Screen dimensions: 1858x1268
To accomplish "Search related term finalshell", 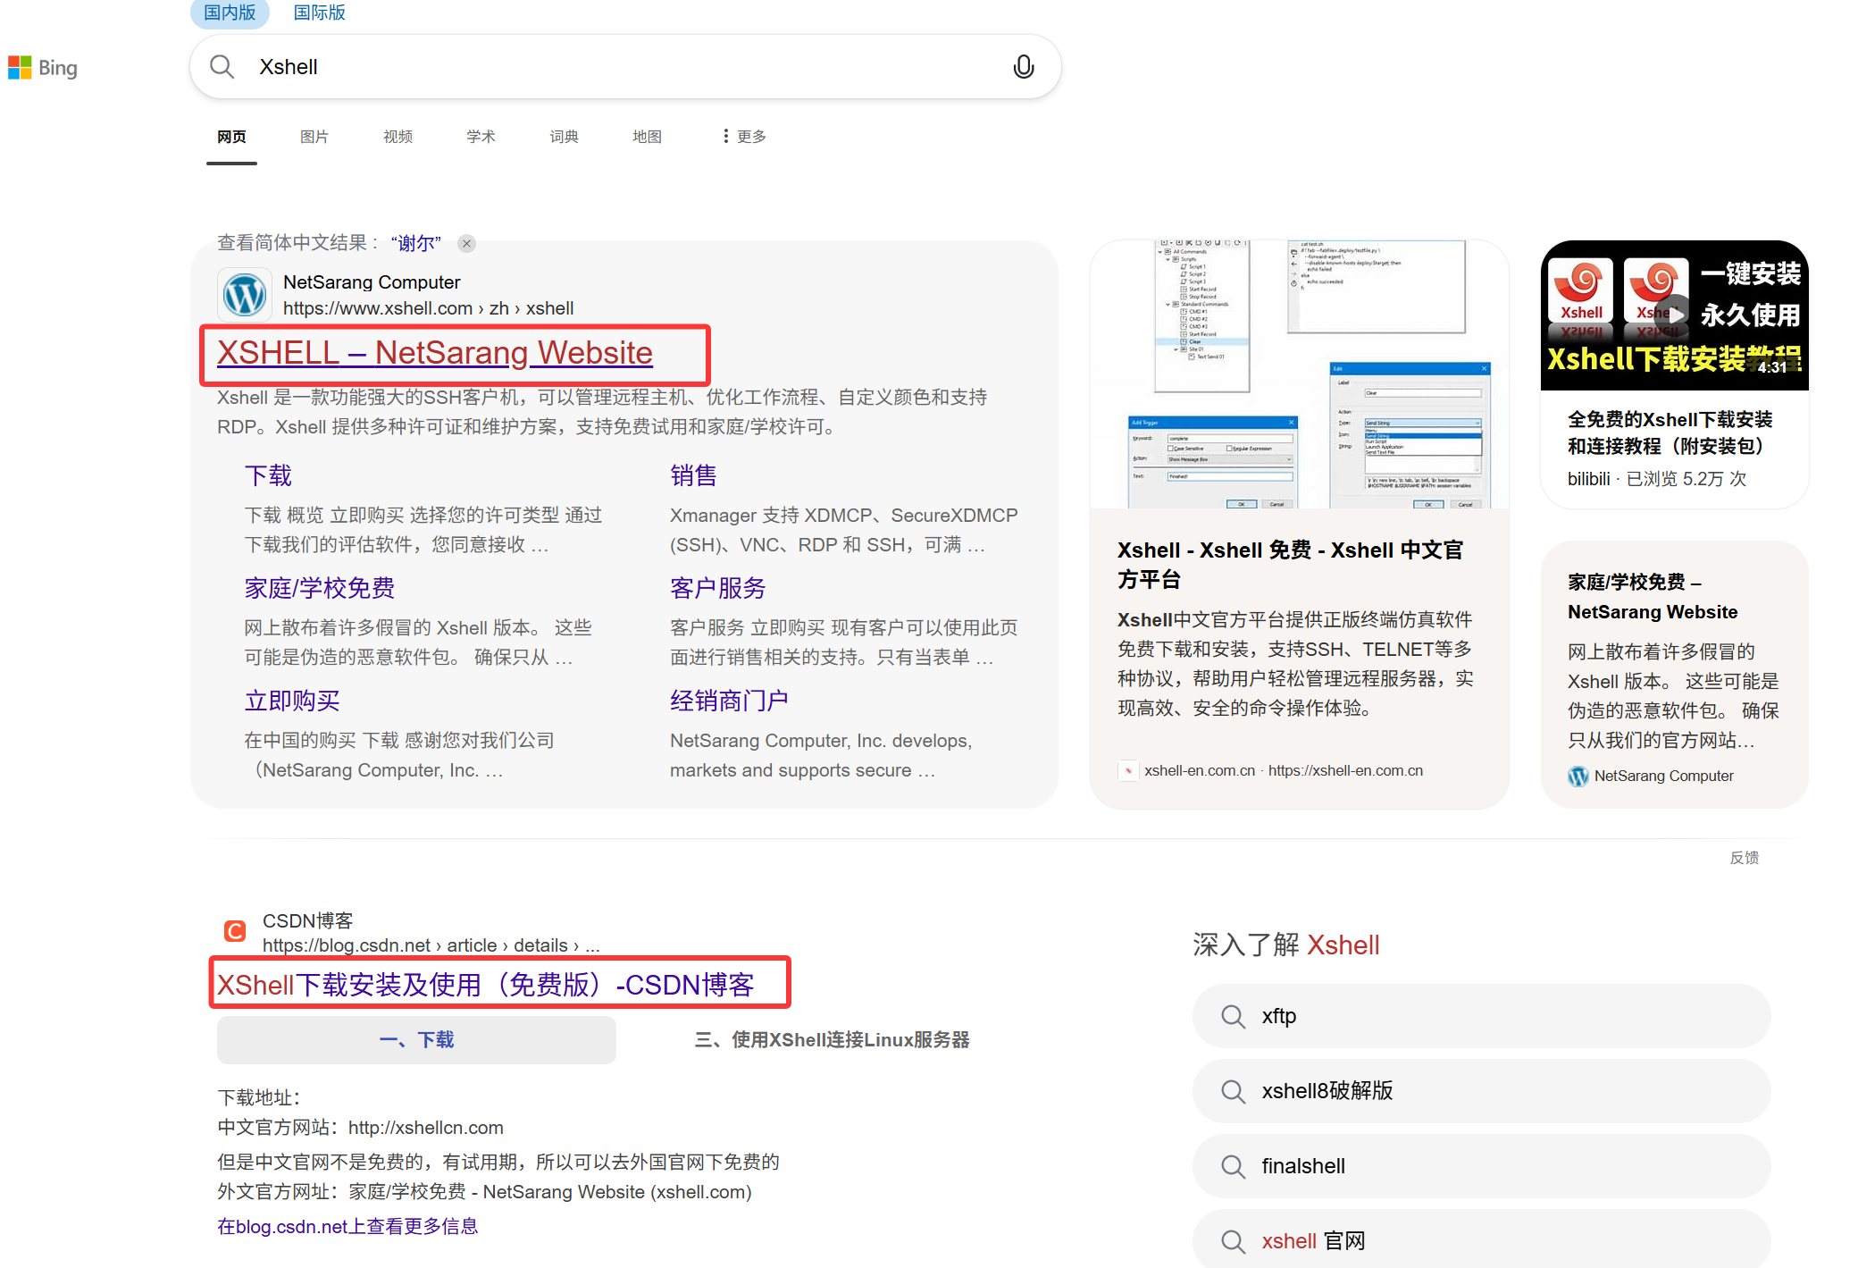I will click(1482, 1166).
